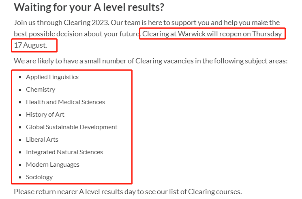Click the '17 August.' highlighted text
The image size is (302, 199).
31,45
